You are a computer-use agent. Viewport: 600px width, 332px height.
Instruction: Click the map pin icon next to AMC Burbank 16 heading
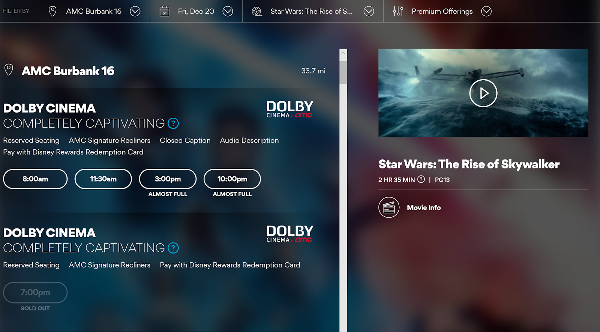coord(9,70)
